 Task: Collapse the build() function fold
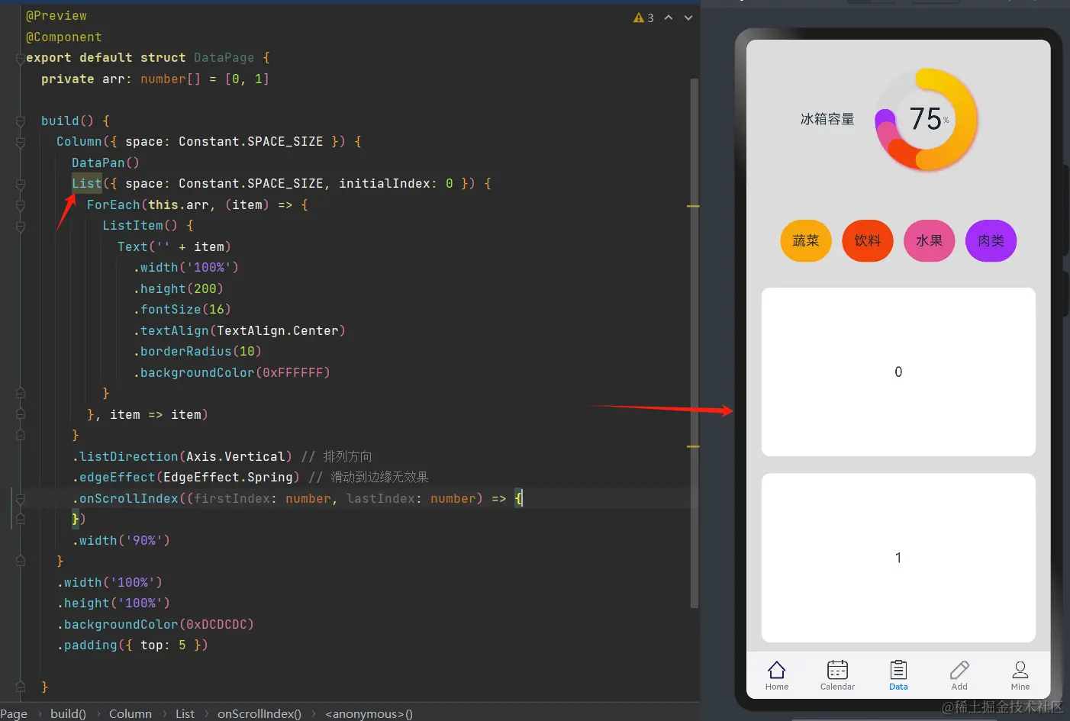[21, 121]
